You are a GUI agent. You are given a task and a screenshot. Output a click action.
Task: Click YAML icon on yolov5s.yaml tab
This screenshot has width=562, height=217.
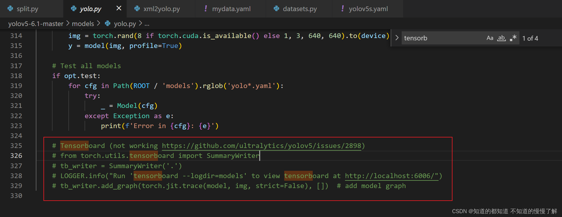[342, 8]
